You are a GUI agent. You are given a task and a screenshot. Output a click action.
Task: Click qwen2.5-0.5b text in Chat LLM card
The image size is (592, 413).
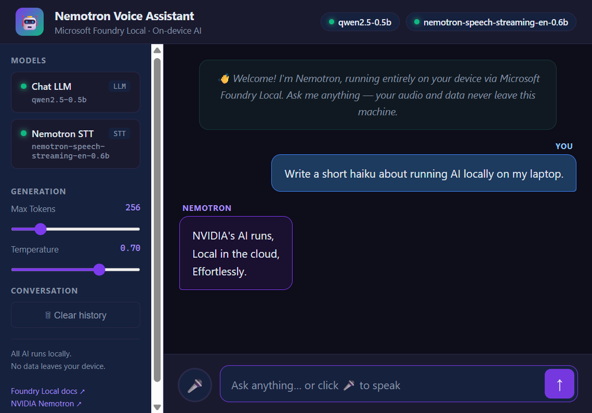pyautogui.click(x=59, y=100)
